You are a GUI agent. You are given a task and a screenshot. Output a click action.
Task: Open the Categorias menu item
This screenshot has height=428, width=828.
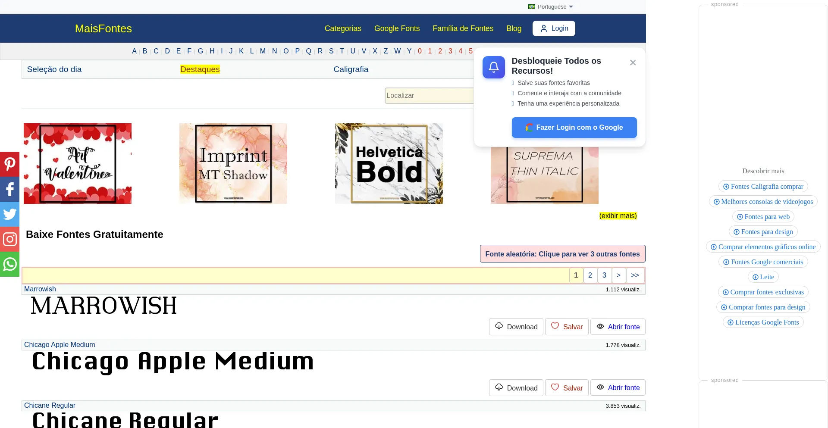[343, 28]
